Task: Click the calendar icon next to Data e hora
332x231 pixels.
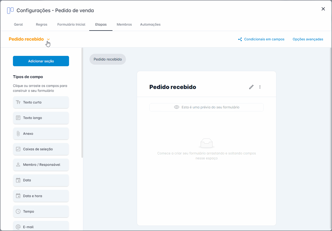Action: pos(18,196)
